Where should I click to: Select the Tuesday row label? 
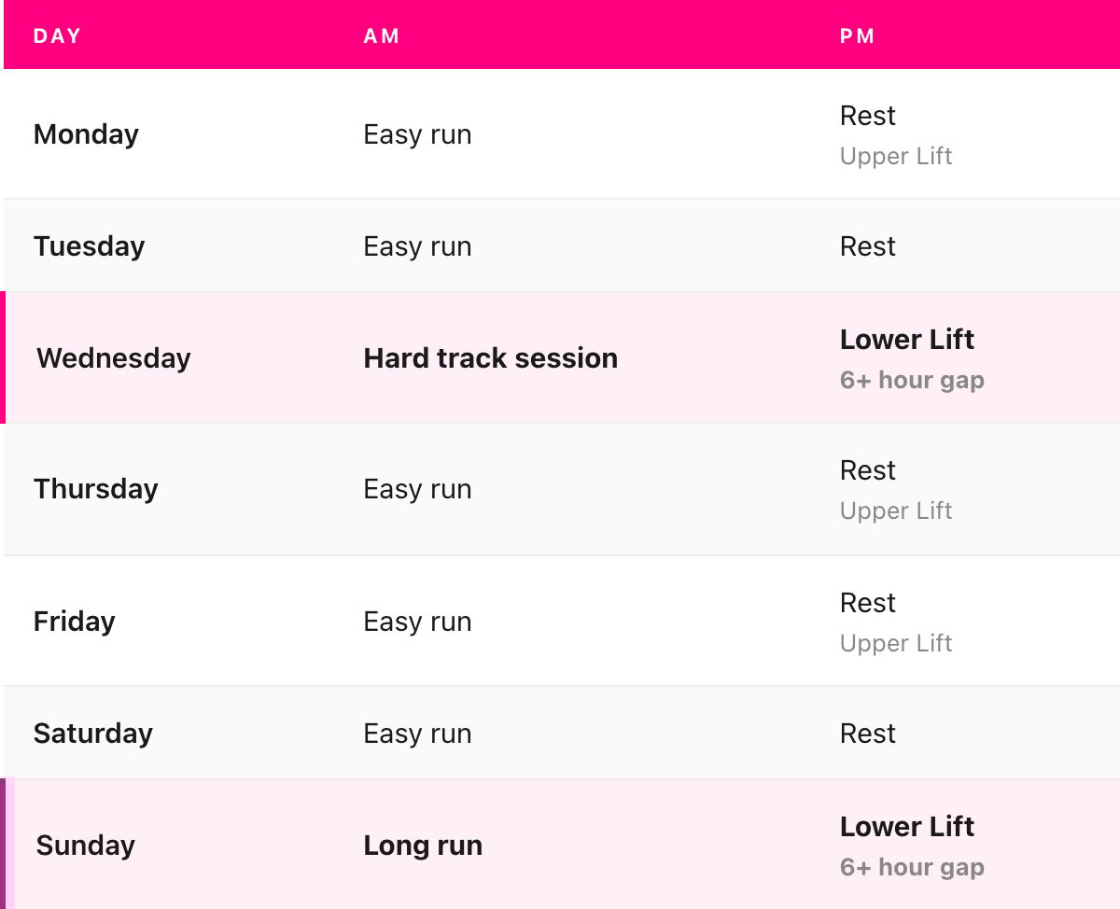pos(90,246)
